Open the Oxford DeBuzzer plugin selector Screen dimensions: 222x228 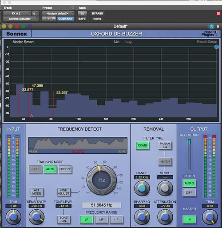[21, 19]
